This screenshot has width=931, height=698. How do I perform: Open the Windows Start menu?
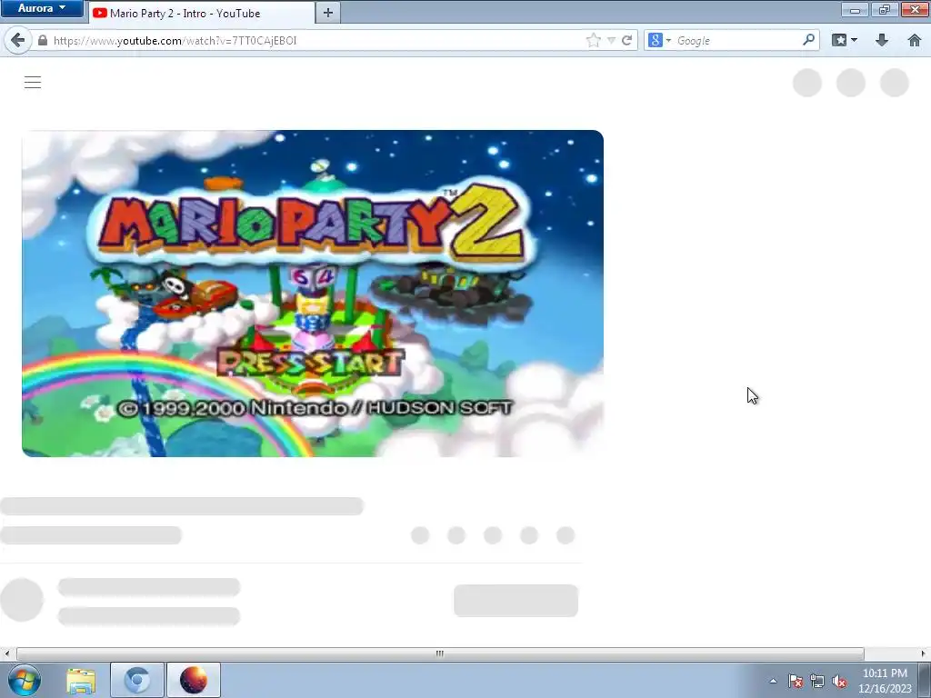[x=24, y=680]
